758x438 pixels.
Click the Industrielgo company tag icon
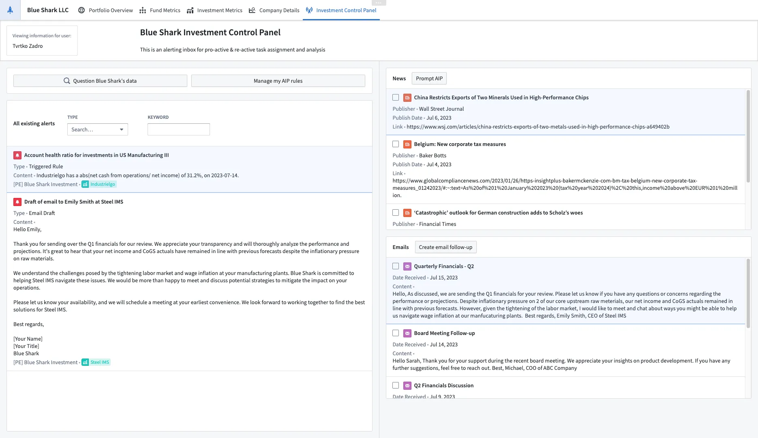coord(85,185)
